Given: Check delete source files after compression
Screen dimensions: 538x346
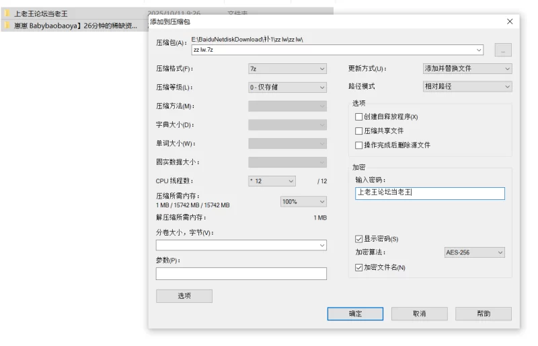Looking at the screenshot, I should point(358,145).
